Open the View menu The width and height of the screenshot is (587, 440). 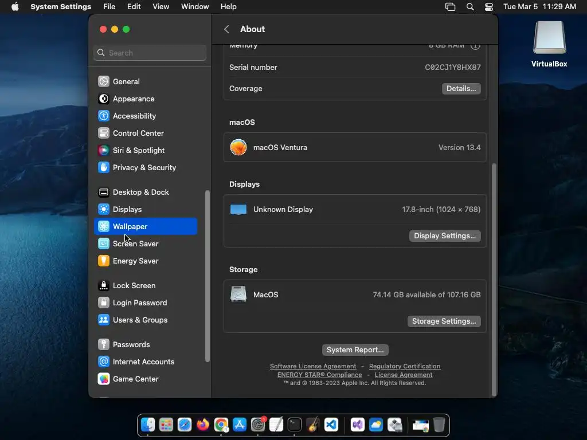(161, 7)
